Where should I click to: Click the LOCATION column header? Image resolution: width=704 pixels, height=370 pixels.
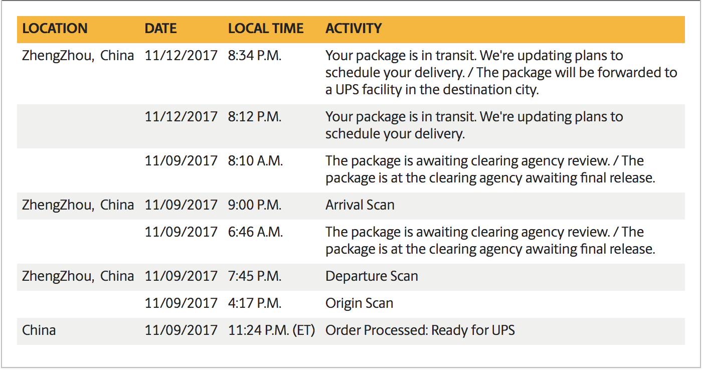click(55, 29)
